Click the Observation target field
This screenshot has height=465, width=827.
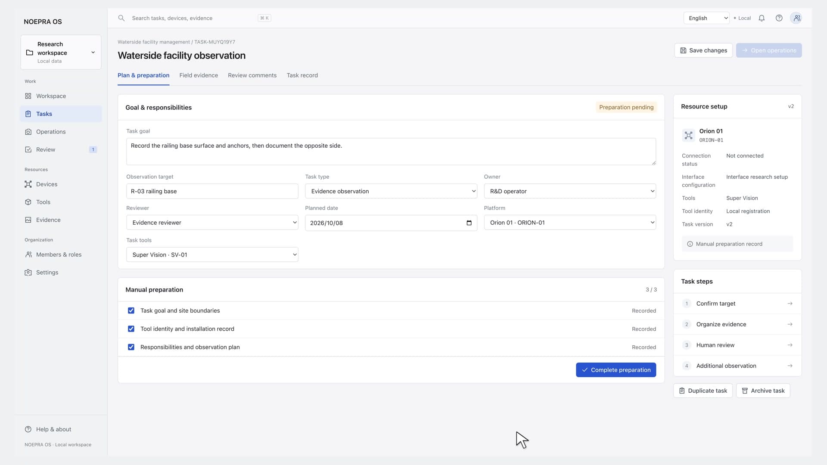coord(212,191)
